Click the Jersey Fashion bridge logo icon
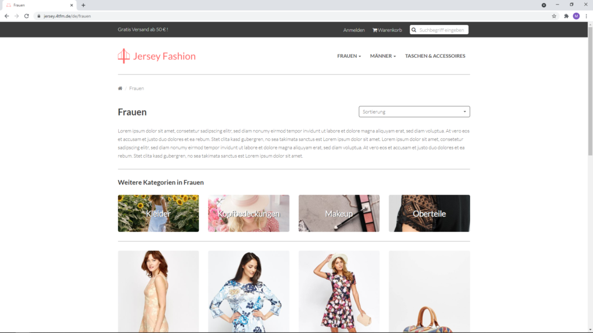The width and height of the screenshot is (593, 333). [123, 56]
